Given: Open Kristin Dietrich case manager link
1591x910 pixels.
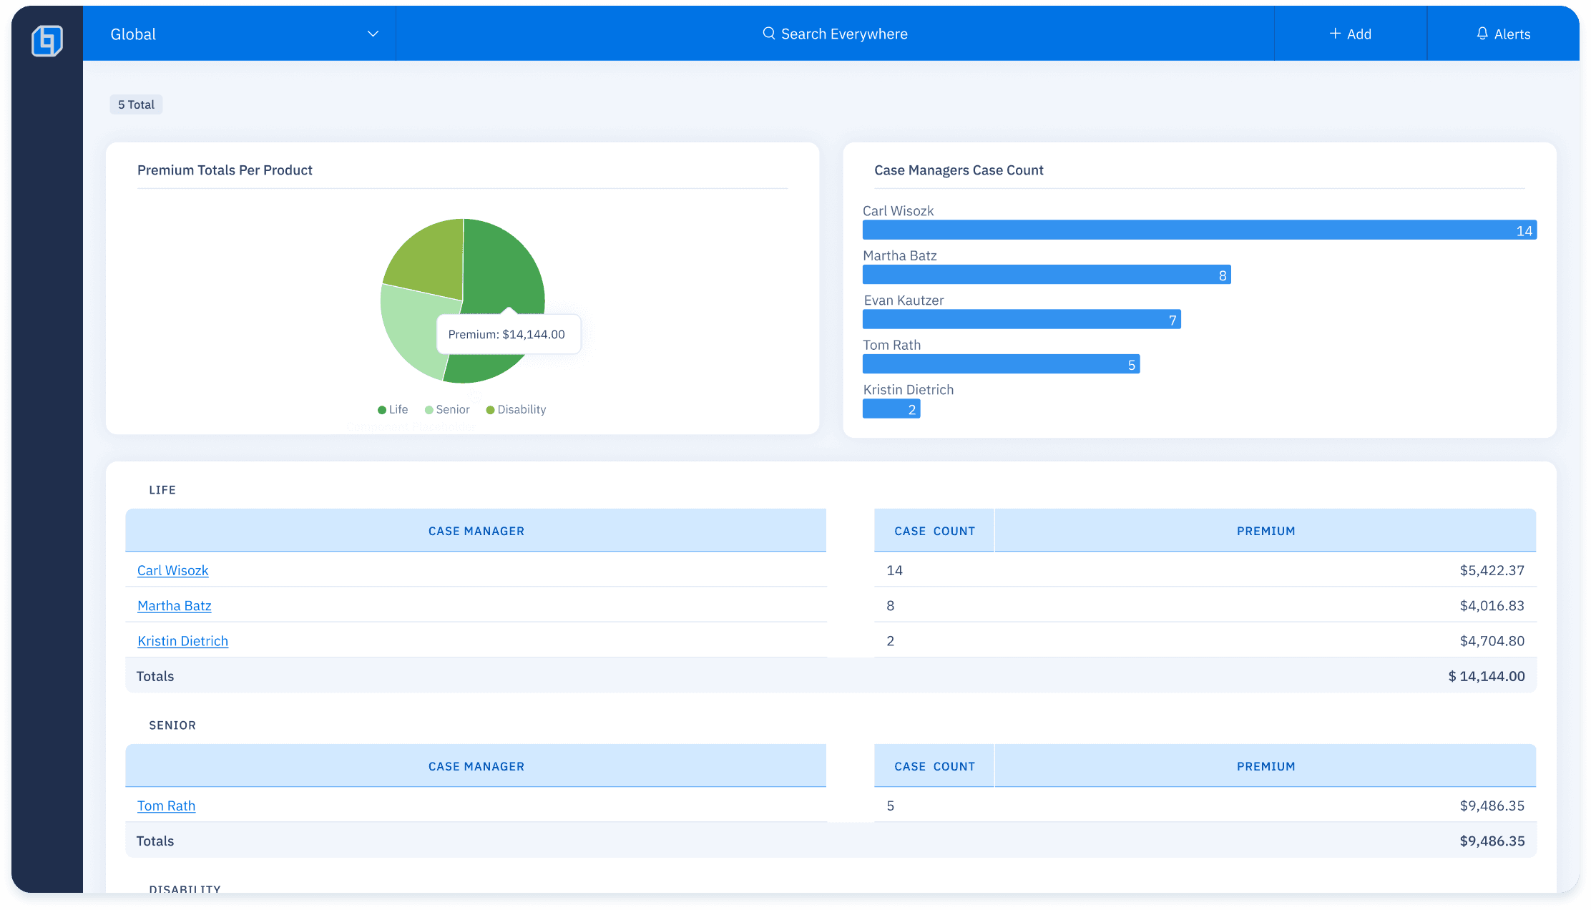Looking at the screenshot, I should pos(182,641).
